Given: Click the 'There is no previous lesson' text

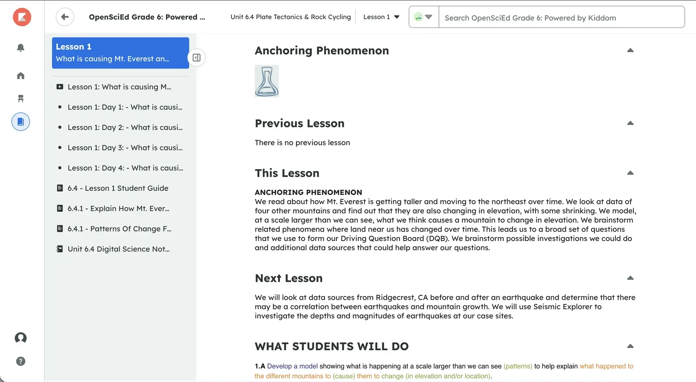Looking at the screenshot, I should 302,143.
